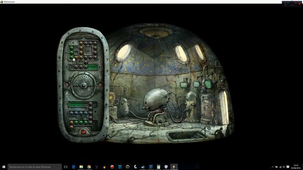
Task: Open File Explorer from the taskbar
Action: coord(81,167)
